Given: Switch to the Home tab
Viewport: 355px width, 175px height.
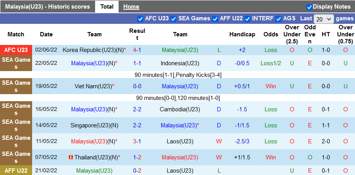Looking at the screenshot, I should pos(131,7).
